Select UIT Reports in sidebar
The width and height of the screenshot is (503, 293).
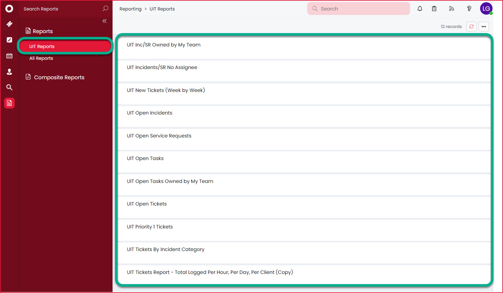point(65,46)
